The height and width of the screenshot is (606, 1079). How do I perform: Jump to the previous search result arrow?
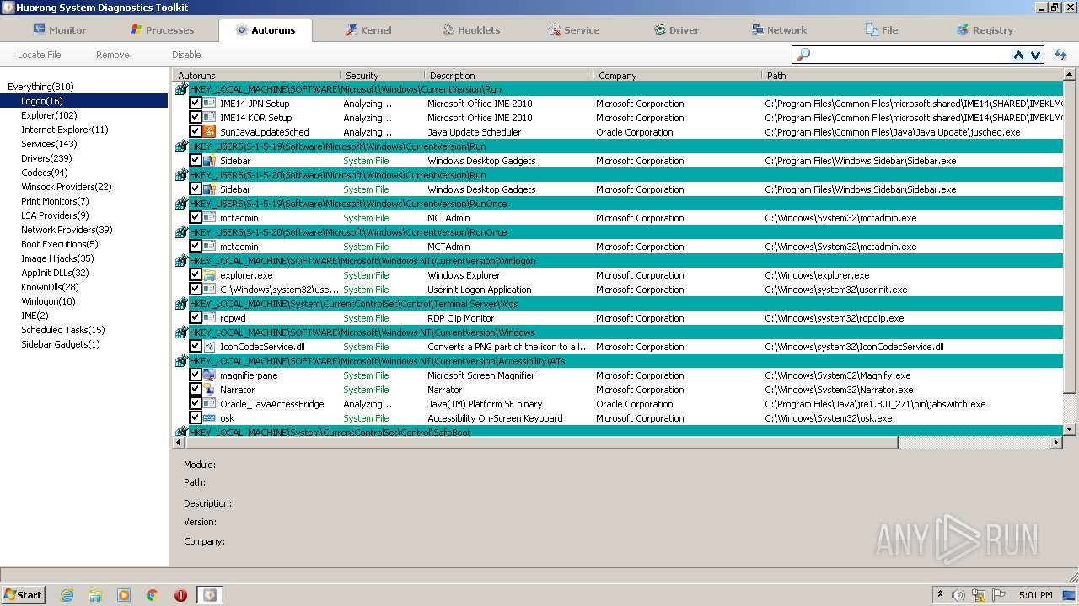tap(1018, 55)
